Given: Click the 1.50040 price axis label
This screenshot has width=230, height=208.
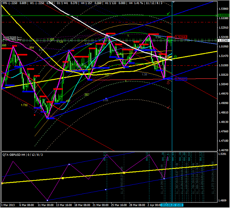Looking at the screenshot, I should (223, 84).
